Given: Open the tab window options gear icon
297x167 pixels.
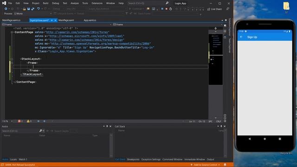Looking at the screenshot, I should coord(226,20).
